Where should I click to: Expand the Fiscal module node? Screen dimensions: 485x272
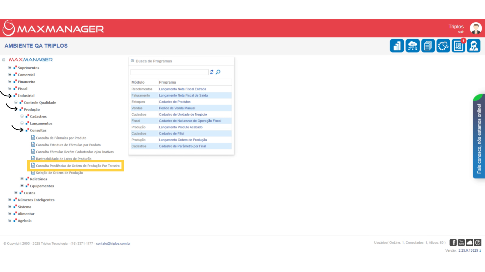(10, 88)
